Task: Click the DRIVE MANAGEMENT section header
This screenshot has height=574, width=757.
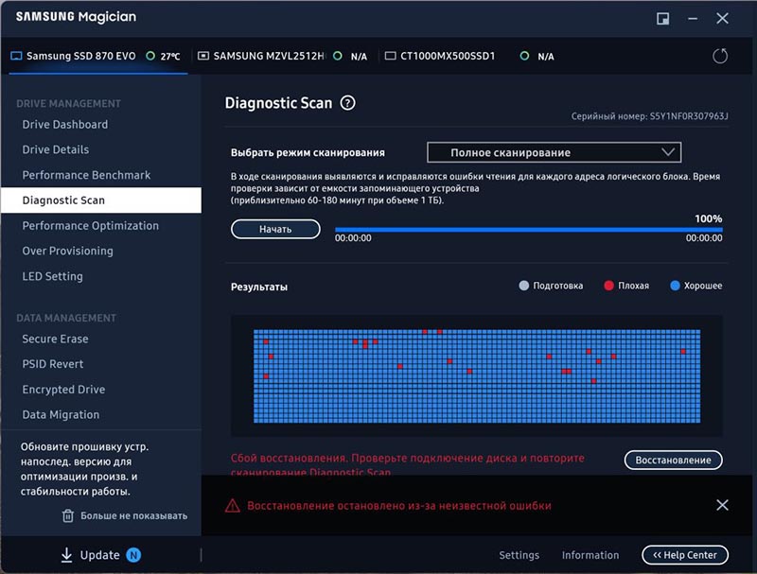Action: coord(68,104)
